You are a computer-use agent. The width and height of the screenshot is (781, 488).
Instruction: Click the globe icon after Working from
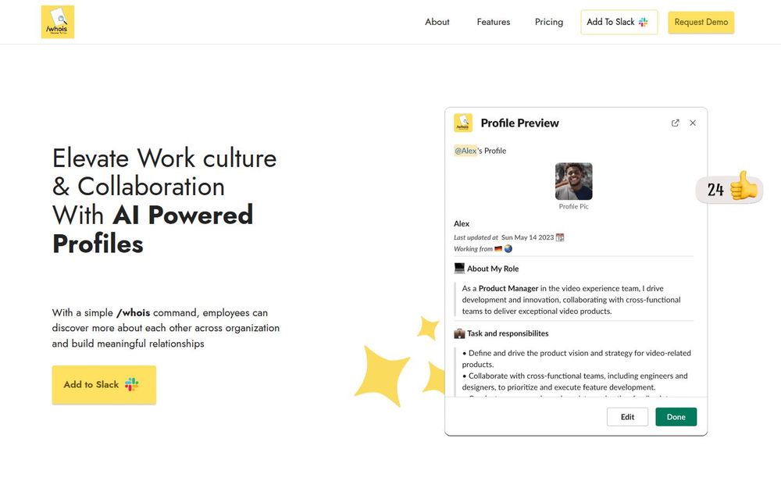(508, 248)
